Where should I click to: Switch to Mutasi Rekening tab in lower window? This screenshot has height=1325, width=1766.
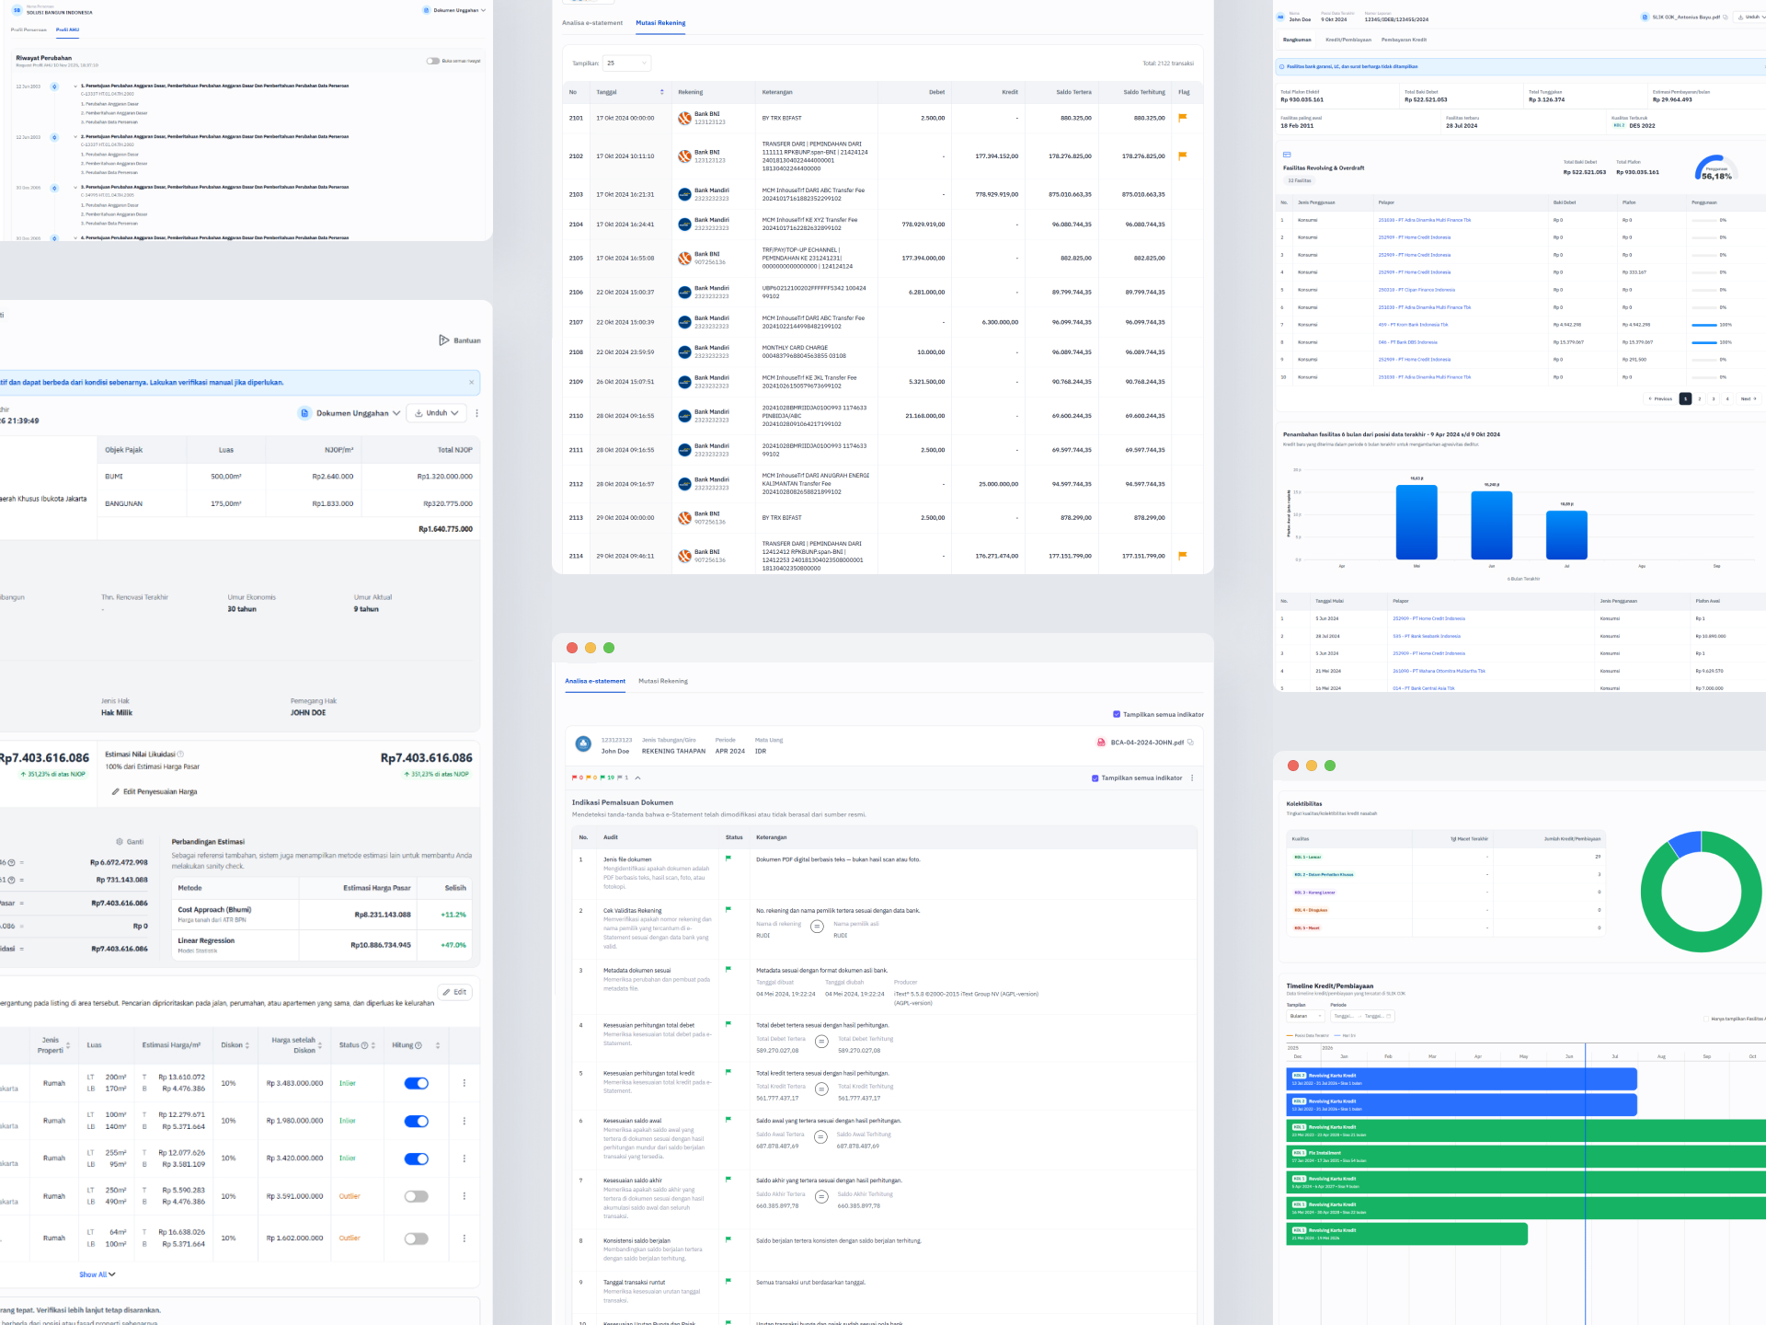(663, 681)
